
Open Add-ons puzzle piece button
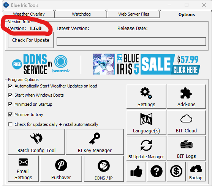tap(187, 97)
